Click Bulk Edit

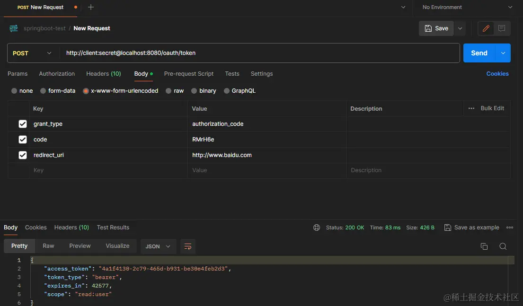coord(492,108)
